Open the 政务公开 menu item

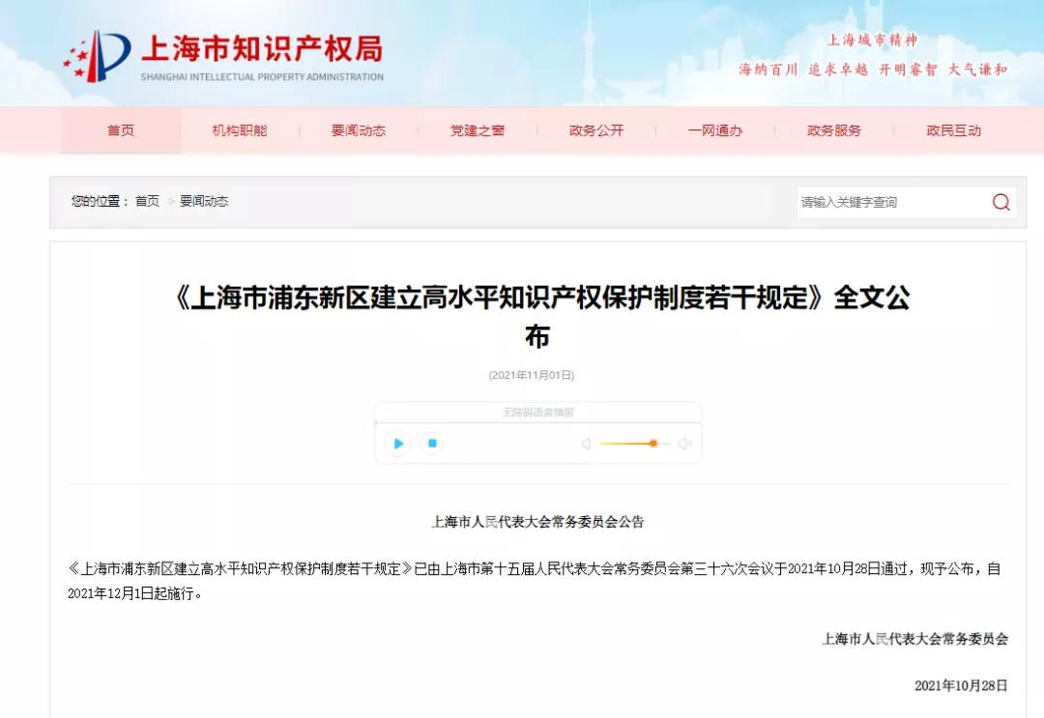pos(595,130)
